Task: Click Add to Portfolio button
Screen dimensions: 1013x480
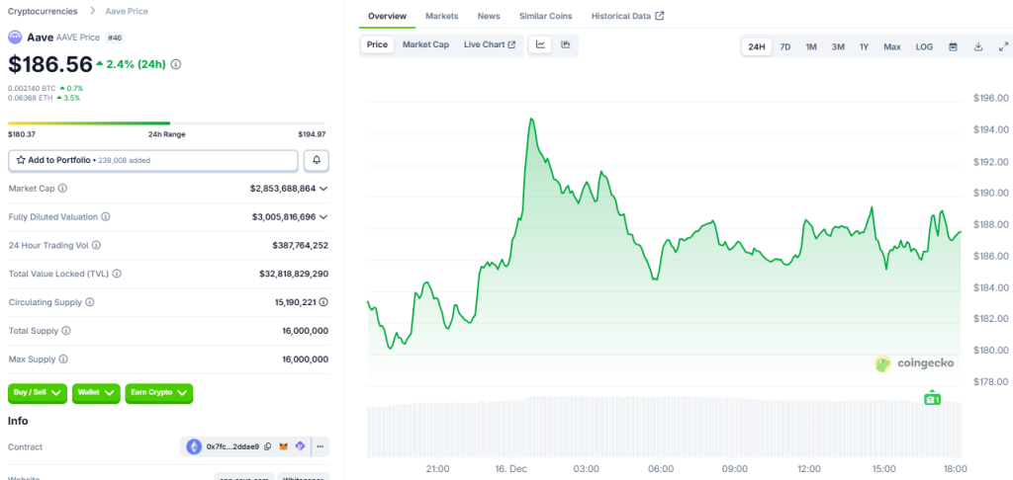Action: 153,160
